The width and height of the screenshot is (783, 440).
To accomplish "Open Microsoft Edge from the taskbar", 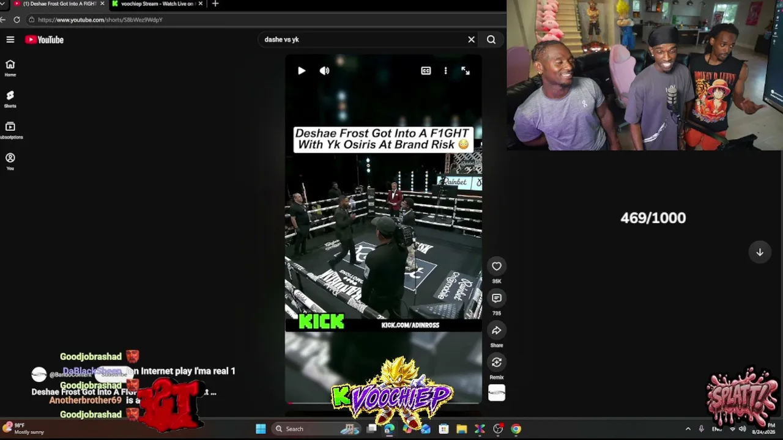I will click(389, 429).
